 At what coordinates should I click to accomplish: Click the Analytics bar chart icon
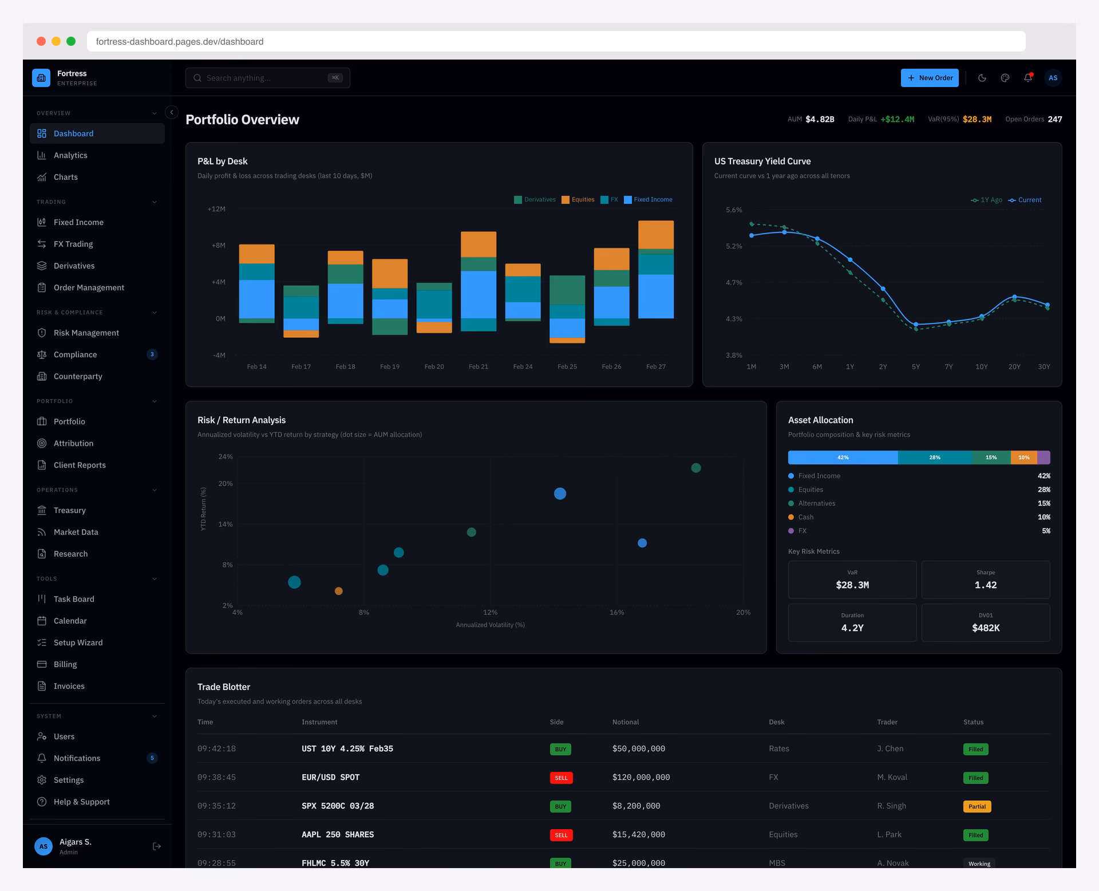42,155
